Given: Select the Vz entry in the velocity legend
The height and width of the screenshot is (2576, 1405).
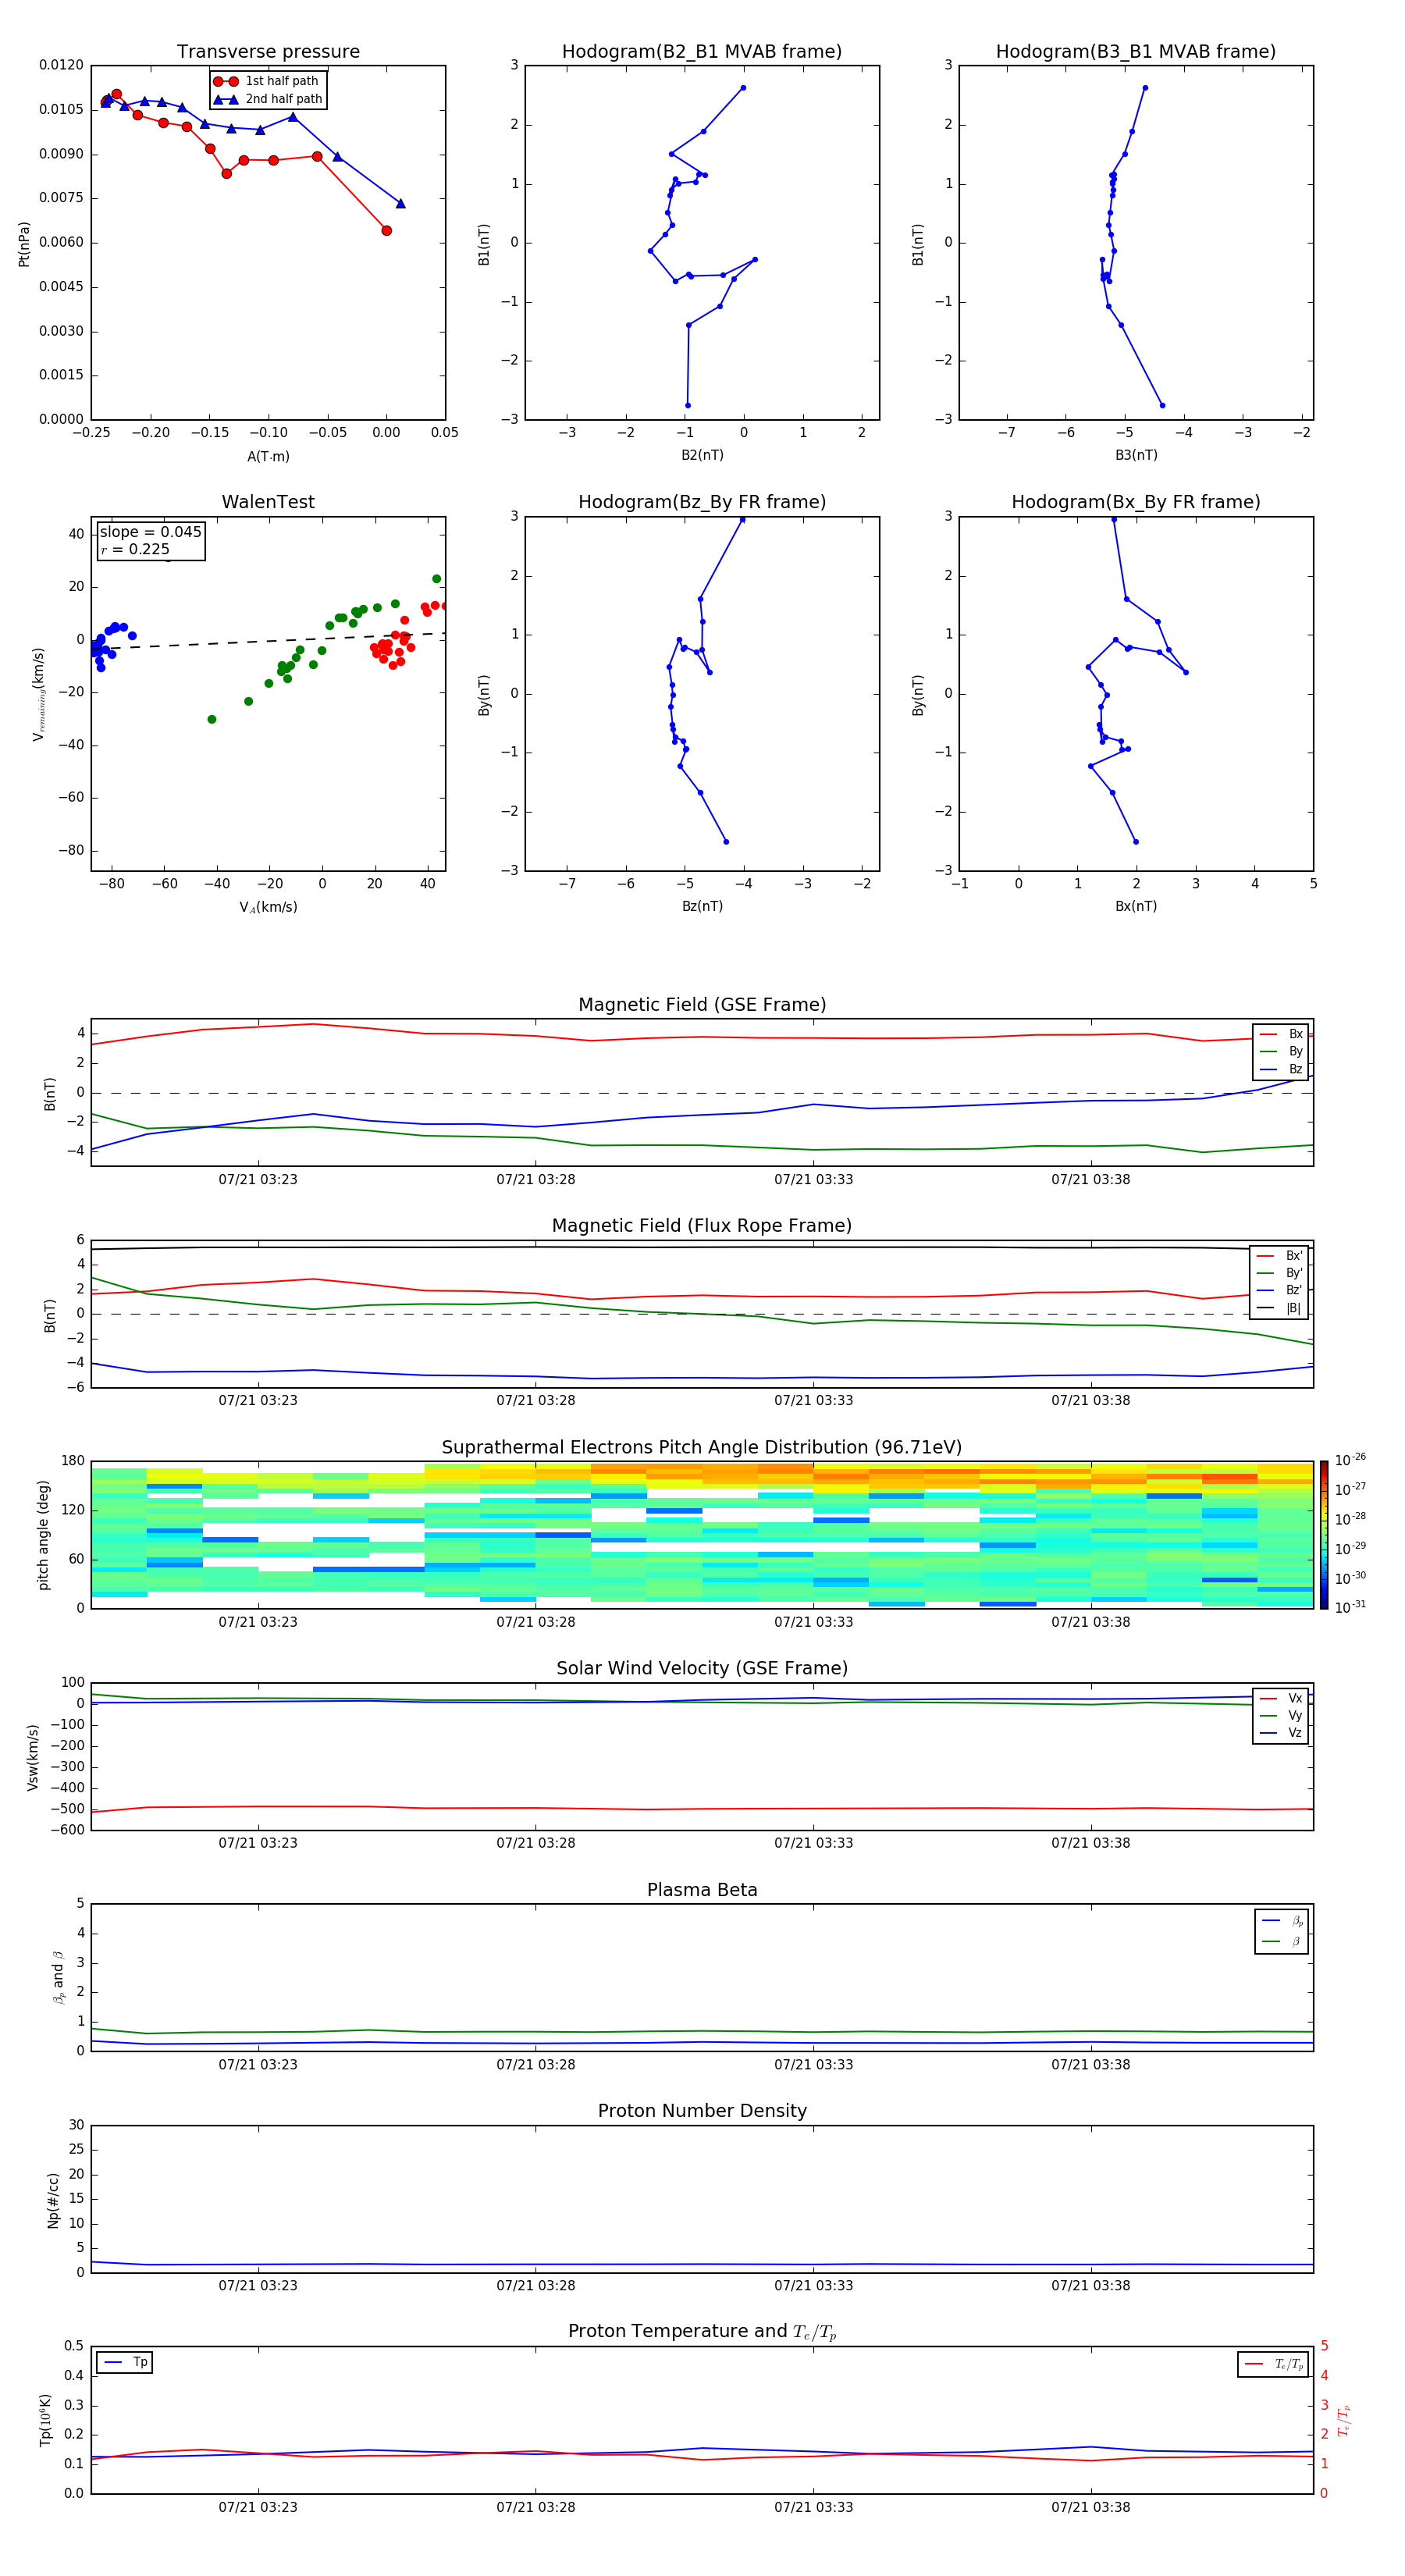Looking at the screenshot, I should pyautogui.click(x=1281, y=1733).
